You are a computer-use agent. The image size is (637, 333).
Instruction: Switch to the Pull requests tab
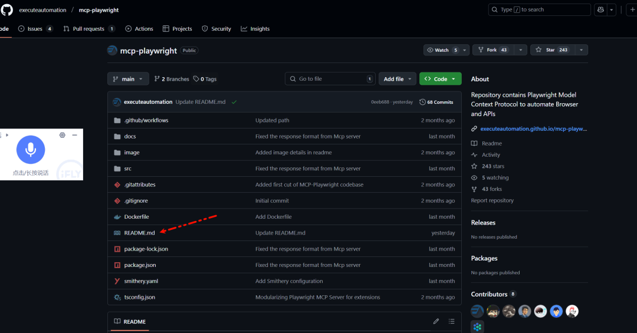88,29
